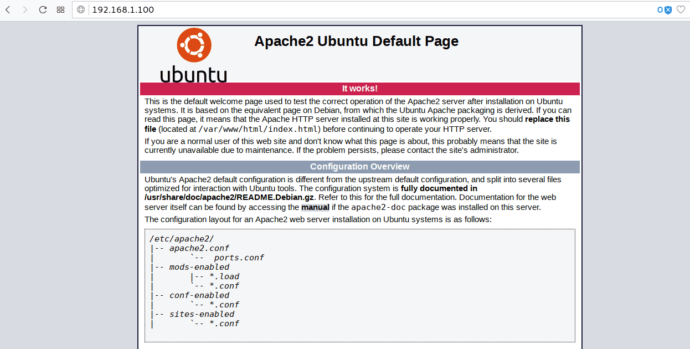Click the mods-enabled tree entry
This screenshot has height=349, width=690.
click(x=199, y=267)
